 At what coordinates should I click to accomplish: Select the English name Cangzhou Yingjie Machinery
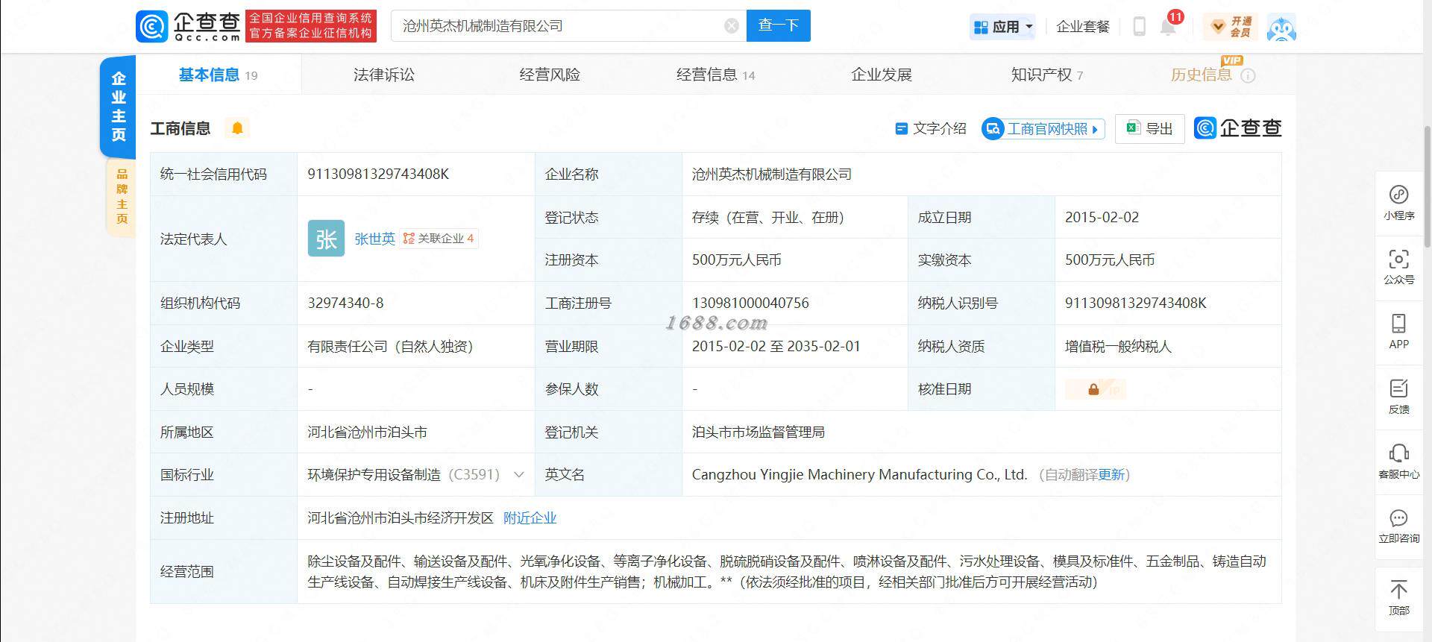859,474
